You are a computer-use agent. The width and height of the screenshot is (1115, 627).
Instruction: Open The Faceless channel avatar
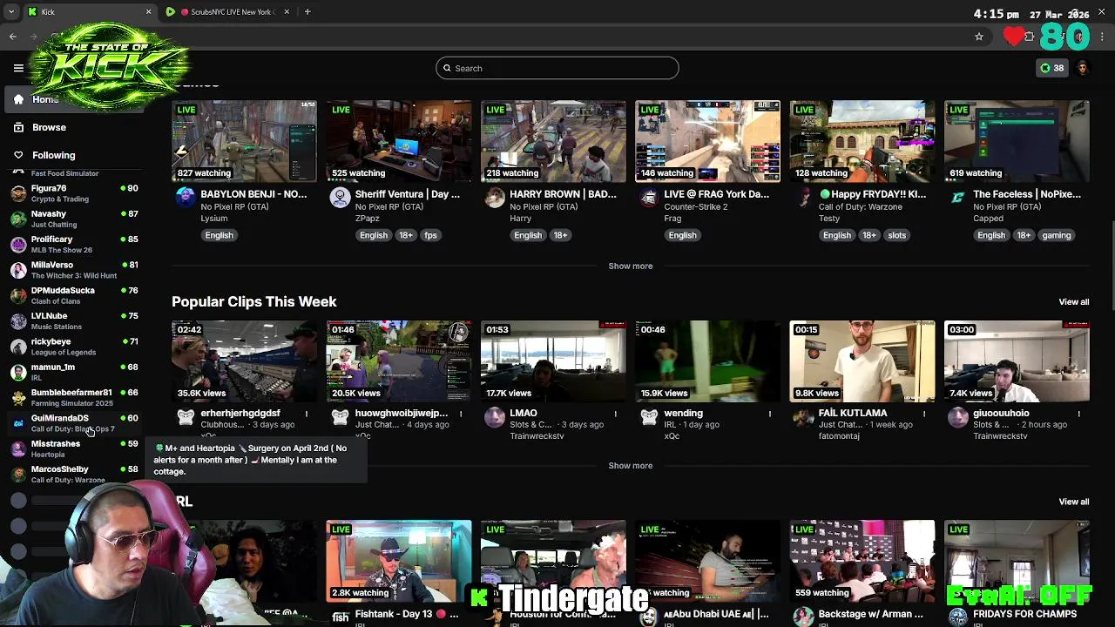(957, 198)
